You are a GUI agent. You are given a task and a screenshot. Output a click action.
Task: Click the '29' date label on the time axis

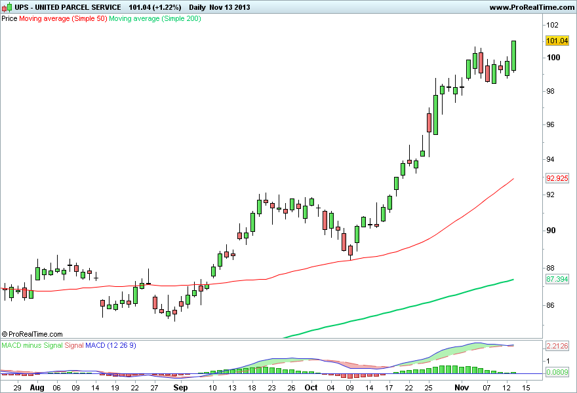(17, 388)
